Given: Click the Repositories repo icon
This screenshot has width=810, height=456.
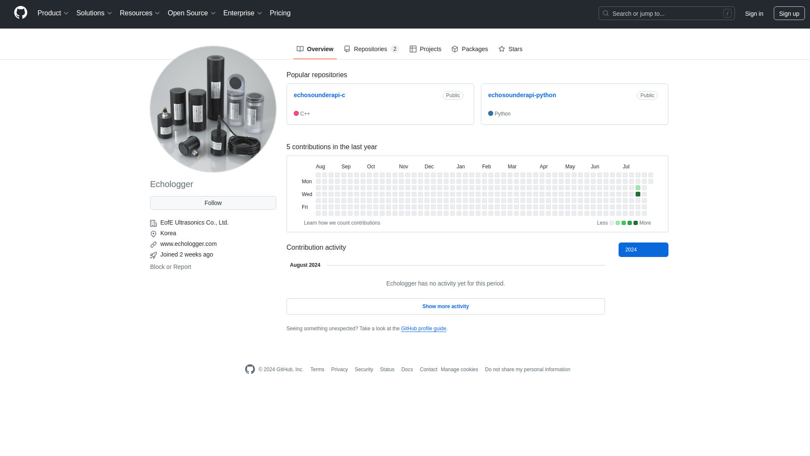Looking at the screenshot, I should point(347,49).
